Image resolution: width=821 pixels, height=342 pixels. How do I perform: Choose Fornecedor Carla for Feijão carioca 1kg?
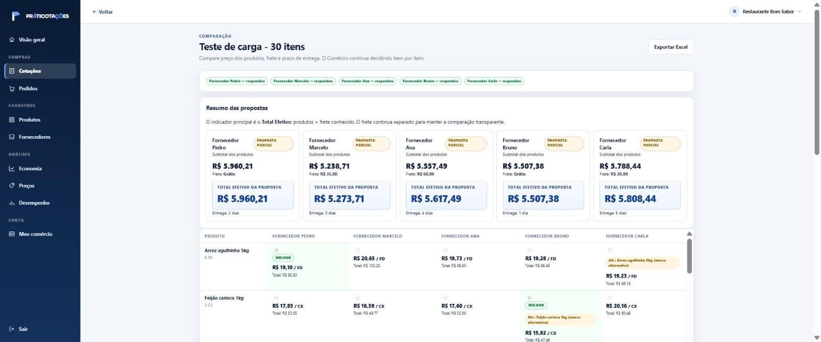[x=610, y=298]
